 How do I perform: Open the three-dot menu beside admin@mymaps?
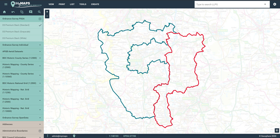click(x=48, y=136)
